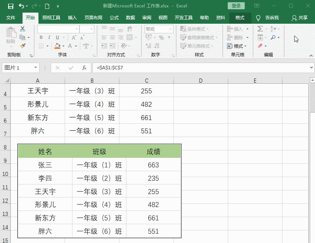Toggle Italic formatting
This screenshot has height=243, width=315.
click(x=49, y=37)
